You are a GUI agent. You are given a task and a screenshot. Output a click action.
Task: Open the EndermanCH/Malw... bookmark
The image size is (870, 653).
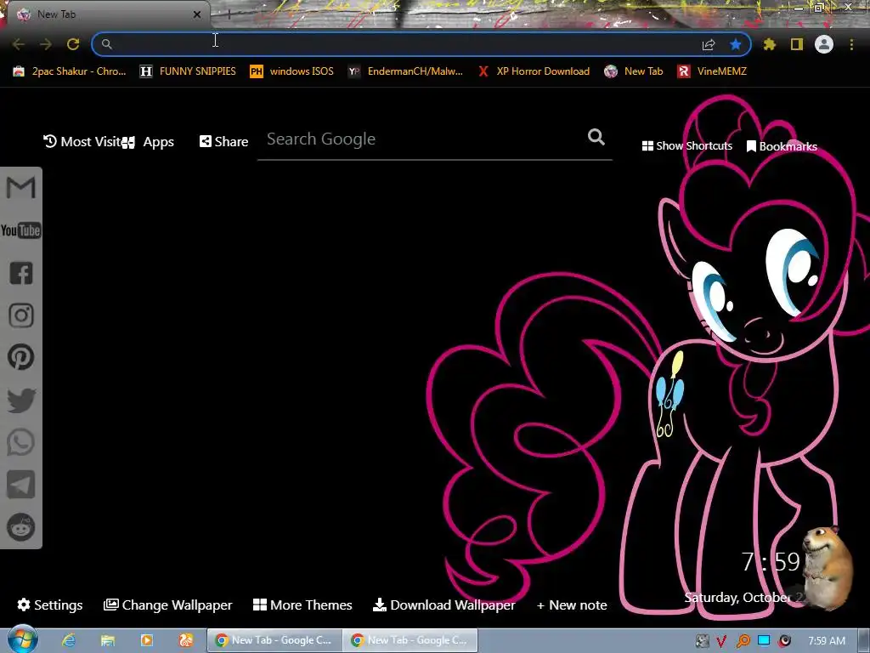(x=405, y=71)
